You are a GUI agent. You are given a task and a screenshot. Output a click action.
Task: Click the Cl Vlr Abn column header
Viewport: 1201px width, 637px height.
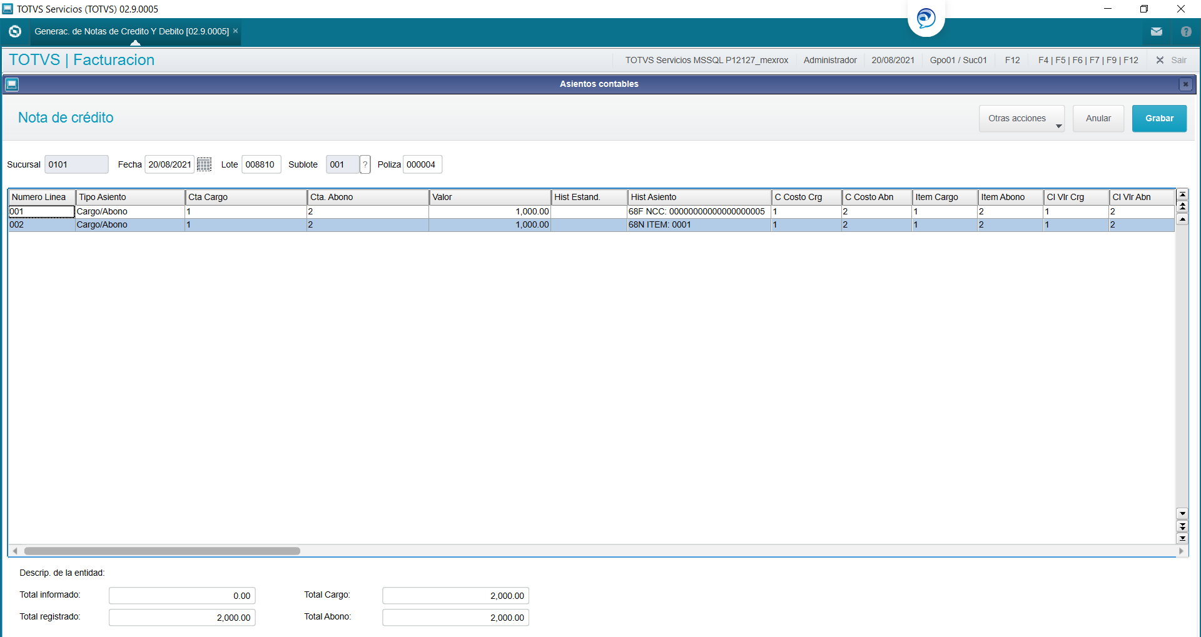click(x=1142, y=197)
